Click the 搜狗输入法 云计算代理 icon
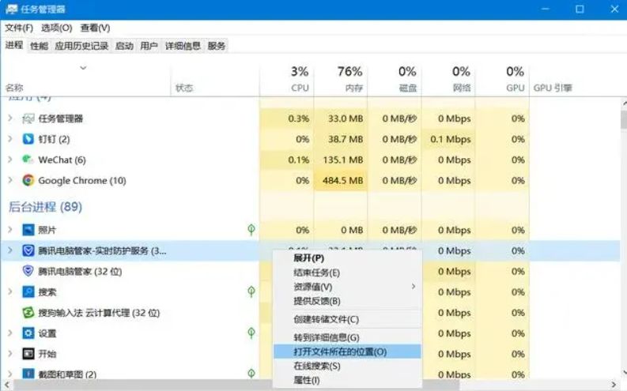The image size is (627, 391). (28, 313)
